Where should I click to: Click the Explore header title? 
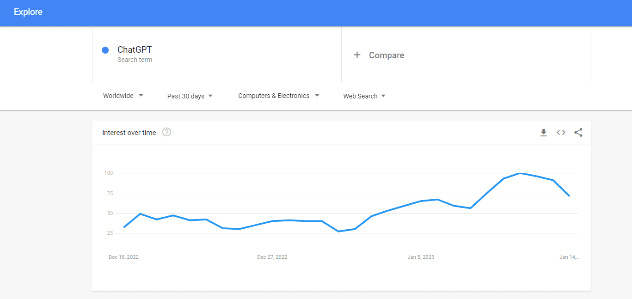tap(28, 12)
